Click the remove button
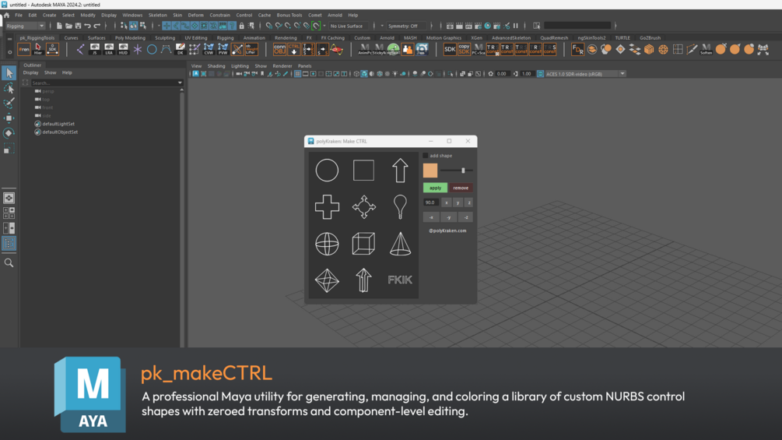The image size is (782, 440). [461, 188]
